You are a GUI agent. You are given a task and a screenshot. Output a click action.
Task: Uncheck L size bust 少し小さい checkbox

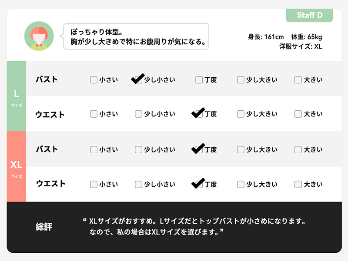point(138,80)
